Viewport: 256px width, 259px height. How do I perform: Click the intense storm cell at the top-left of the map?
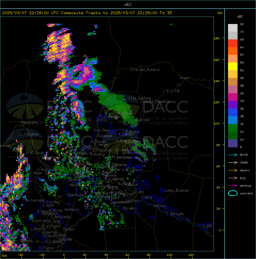click(58, 46)
